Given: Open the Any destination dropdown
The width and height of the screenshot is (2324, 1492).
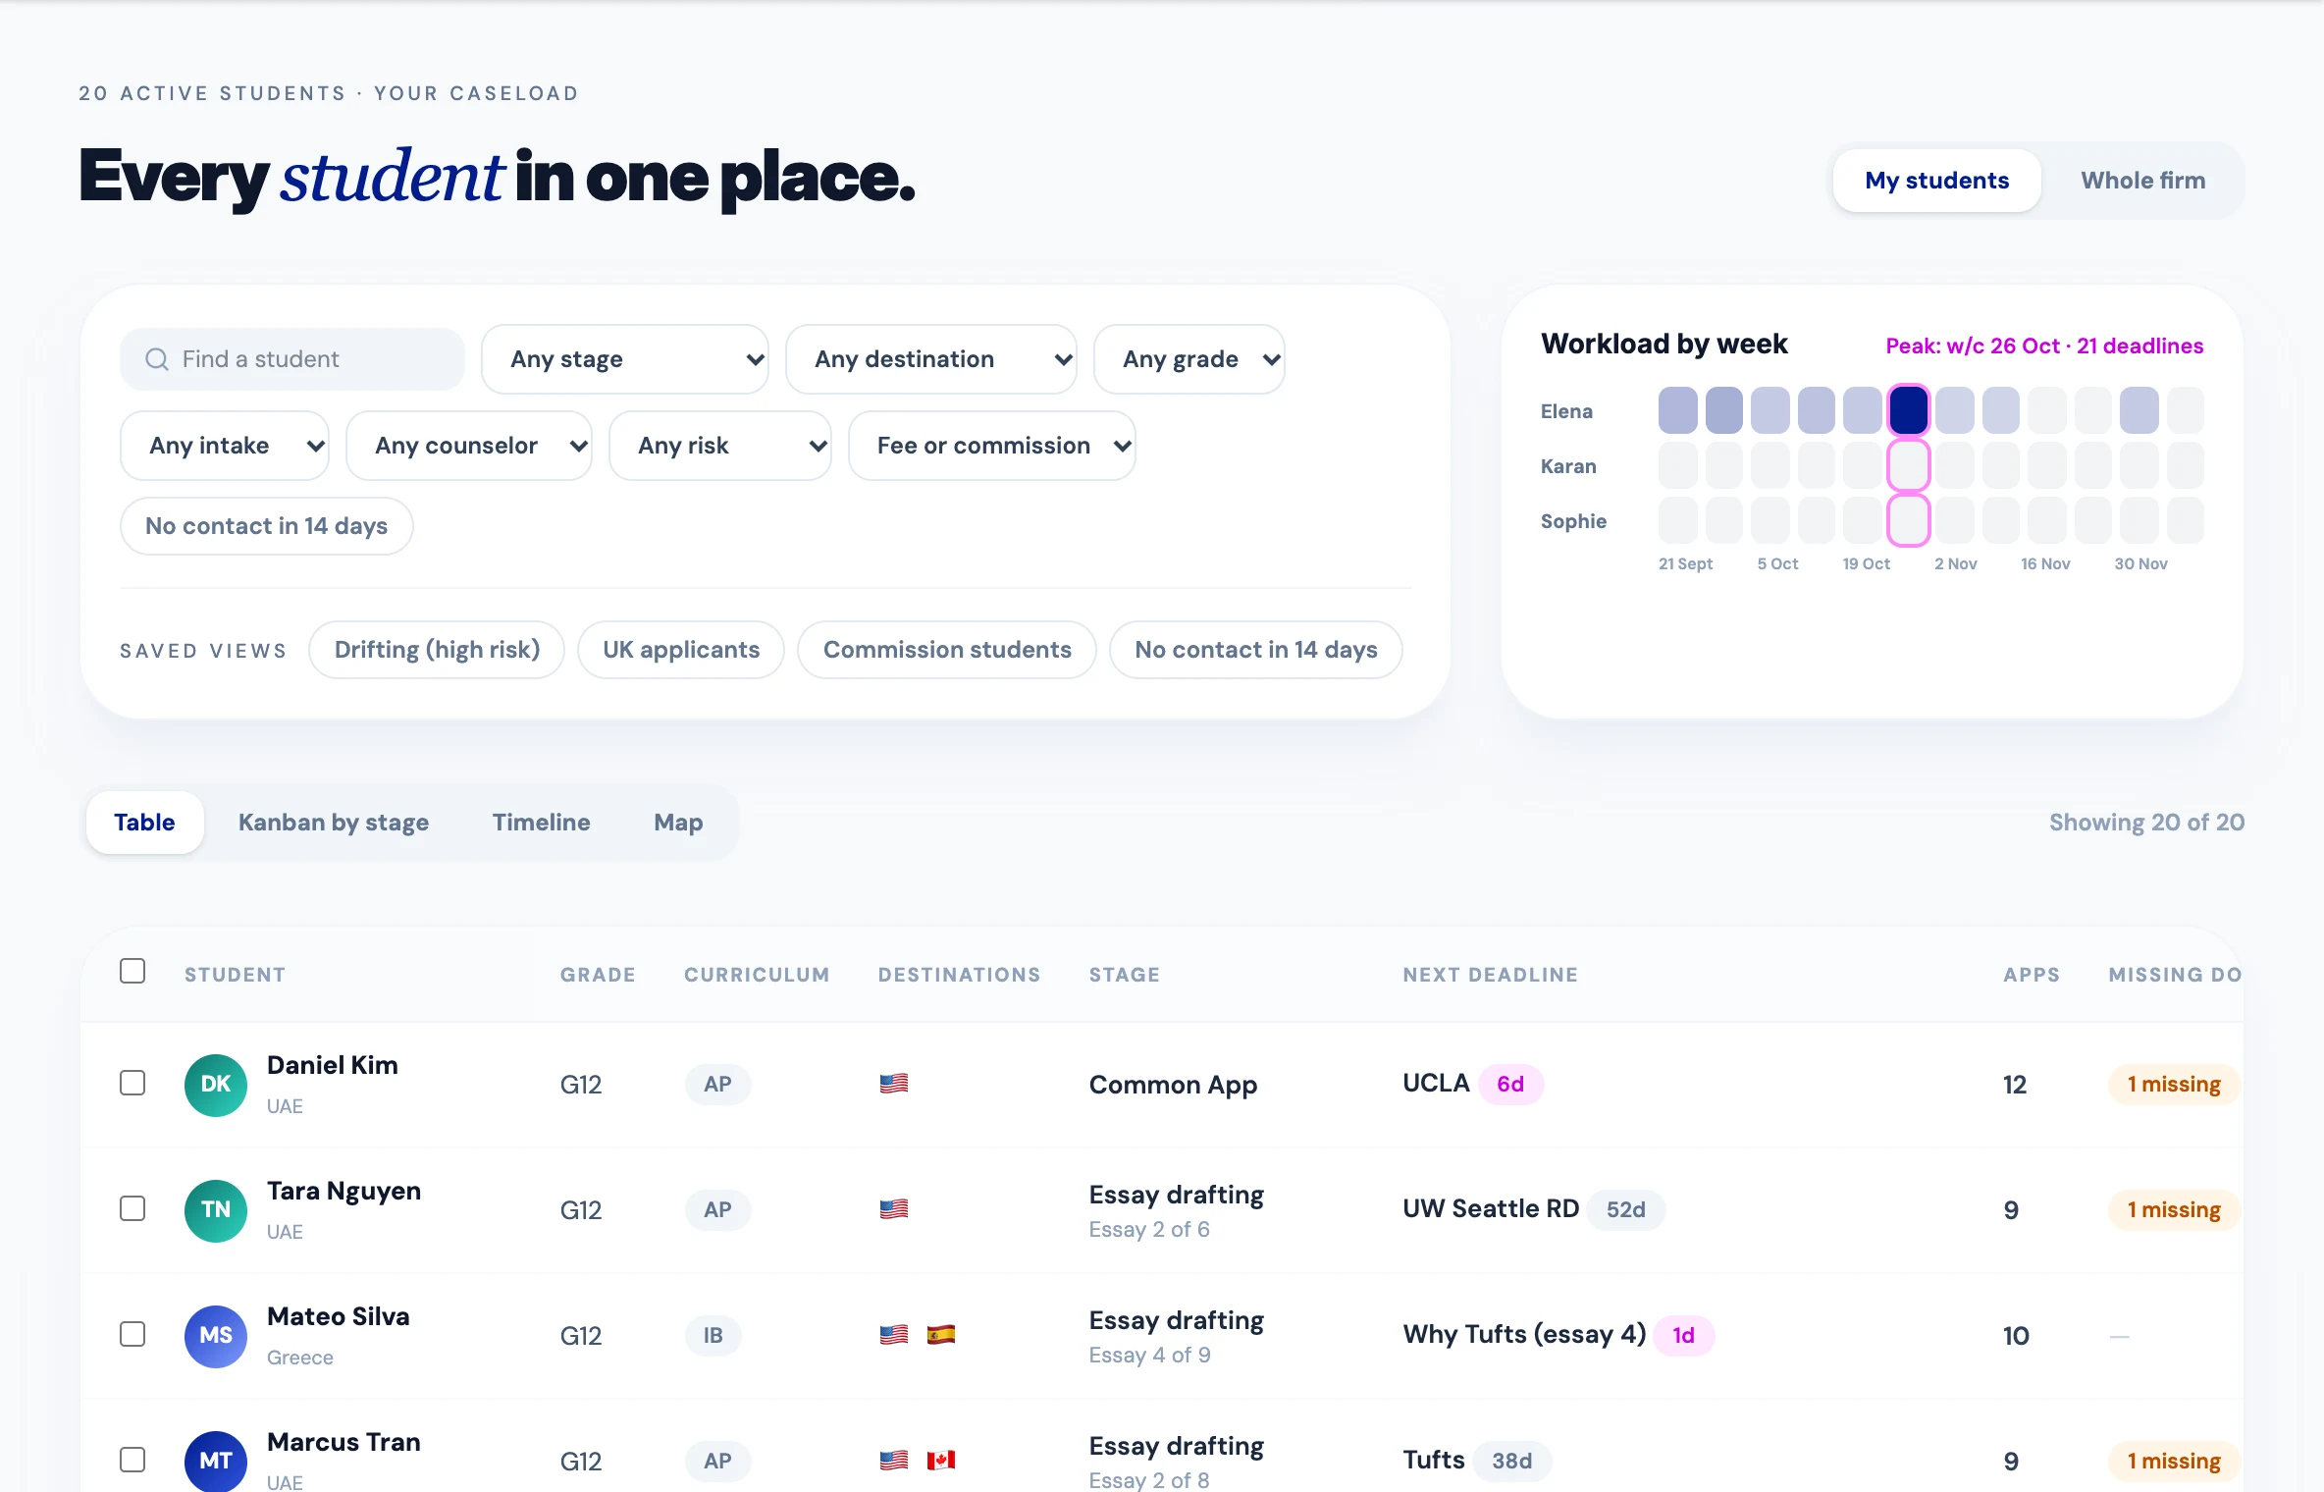Looking at the screenshot, I should click(x=931, y=359).
